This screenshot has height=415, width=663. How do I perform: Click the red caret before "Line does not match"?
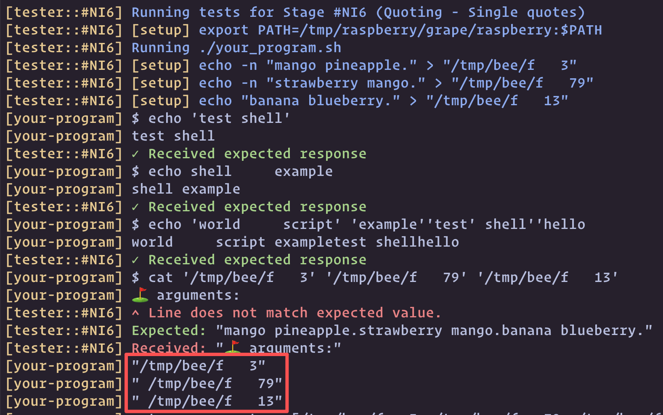pos(135,313)
